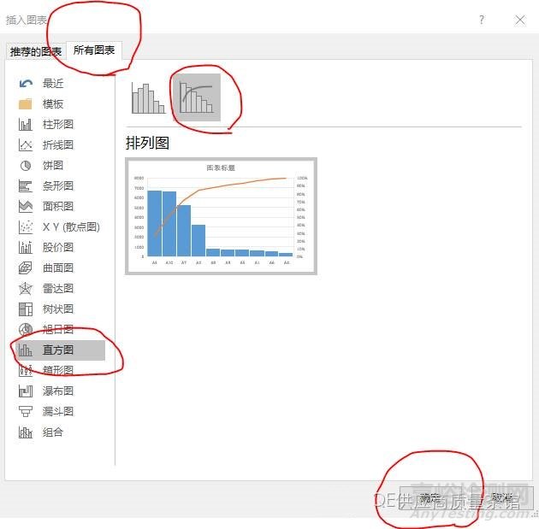Screen dimensions: 539x529
Task: Select the 树状图 treemap category
Action: [x=26, y=309]
